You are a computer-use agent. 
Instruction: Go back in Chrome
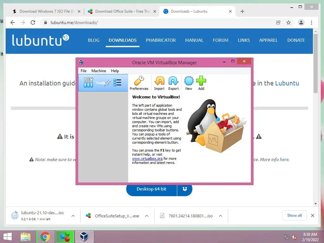point(13,22)
